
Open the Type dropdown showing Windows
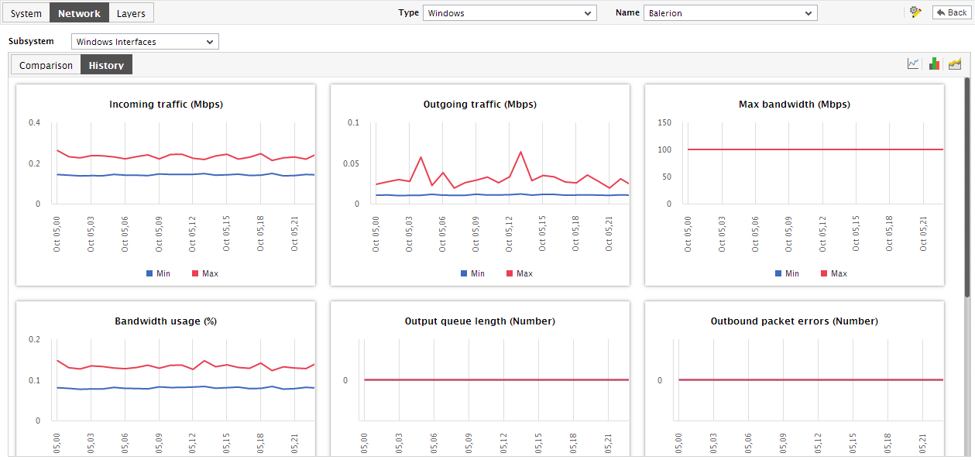(510, 13)
